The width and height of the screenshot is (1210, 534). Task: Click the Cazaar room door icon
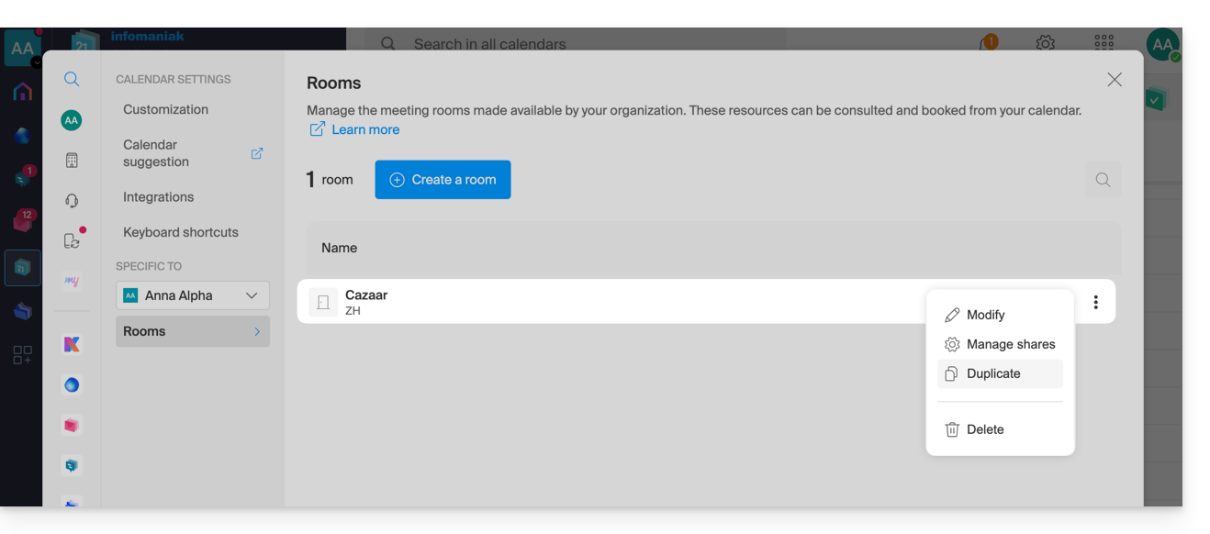[323, 302]
